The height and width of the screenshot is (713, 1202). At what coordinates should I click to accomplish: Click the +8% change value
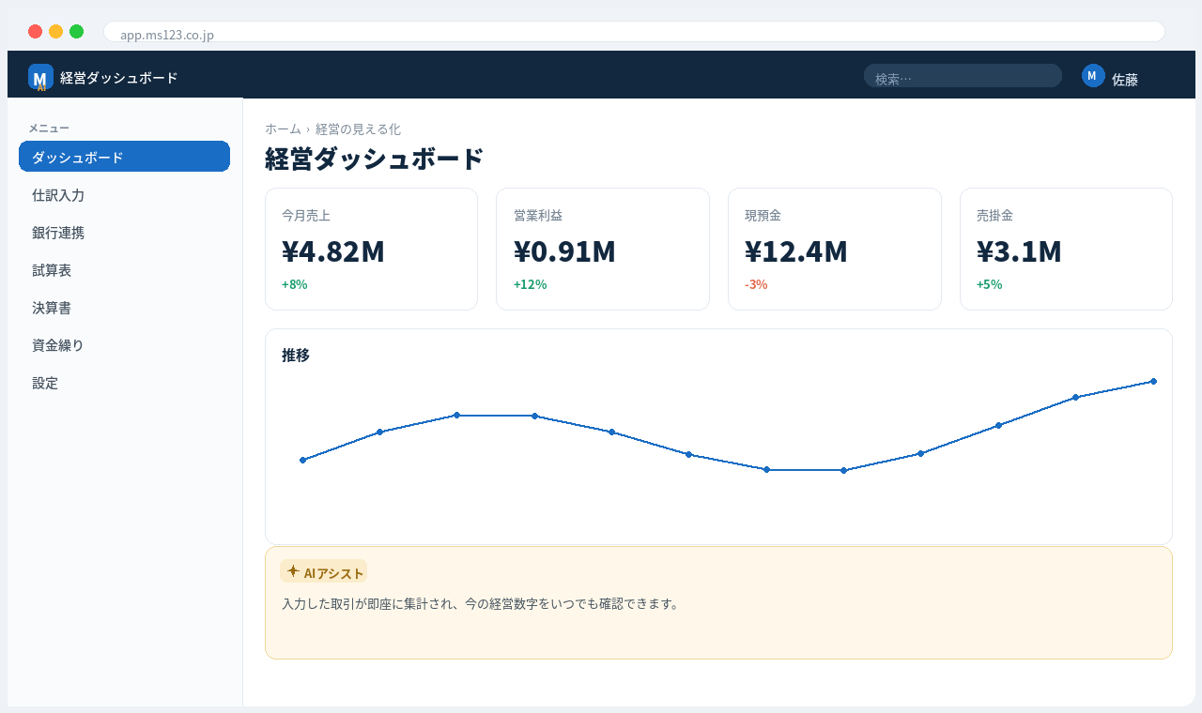295,284
